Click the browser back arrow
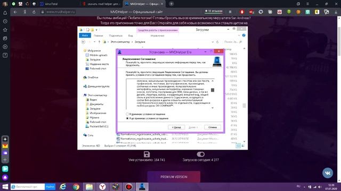341x191 pixels. (15, 12)
